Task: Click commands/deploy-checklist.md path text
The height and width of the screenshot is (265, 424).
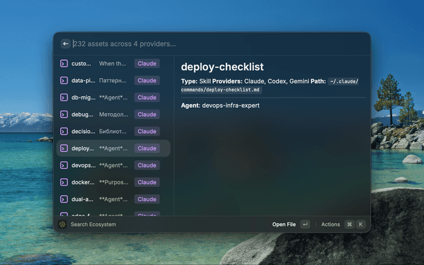Action: [x=220, y=90]
